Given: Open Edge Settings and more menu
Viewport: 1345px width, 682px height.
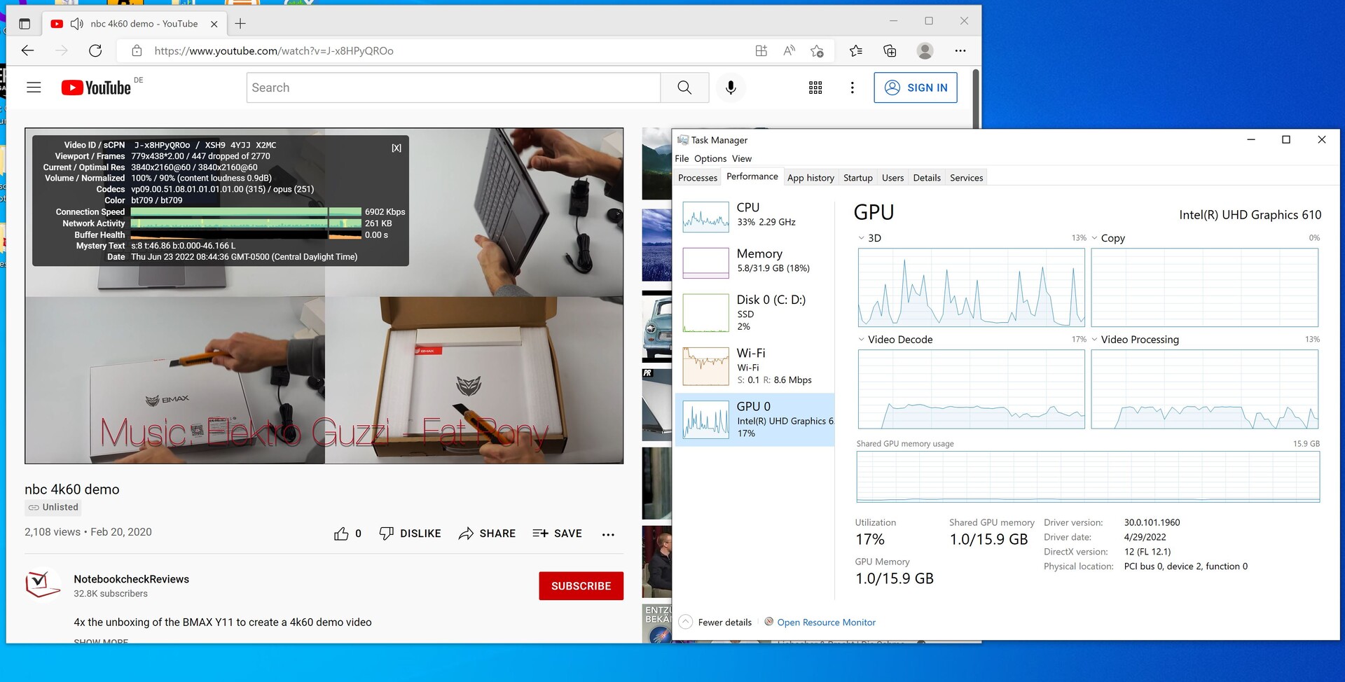Looking at the screenshot, I should click(960, 50).
